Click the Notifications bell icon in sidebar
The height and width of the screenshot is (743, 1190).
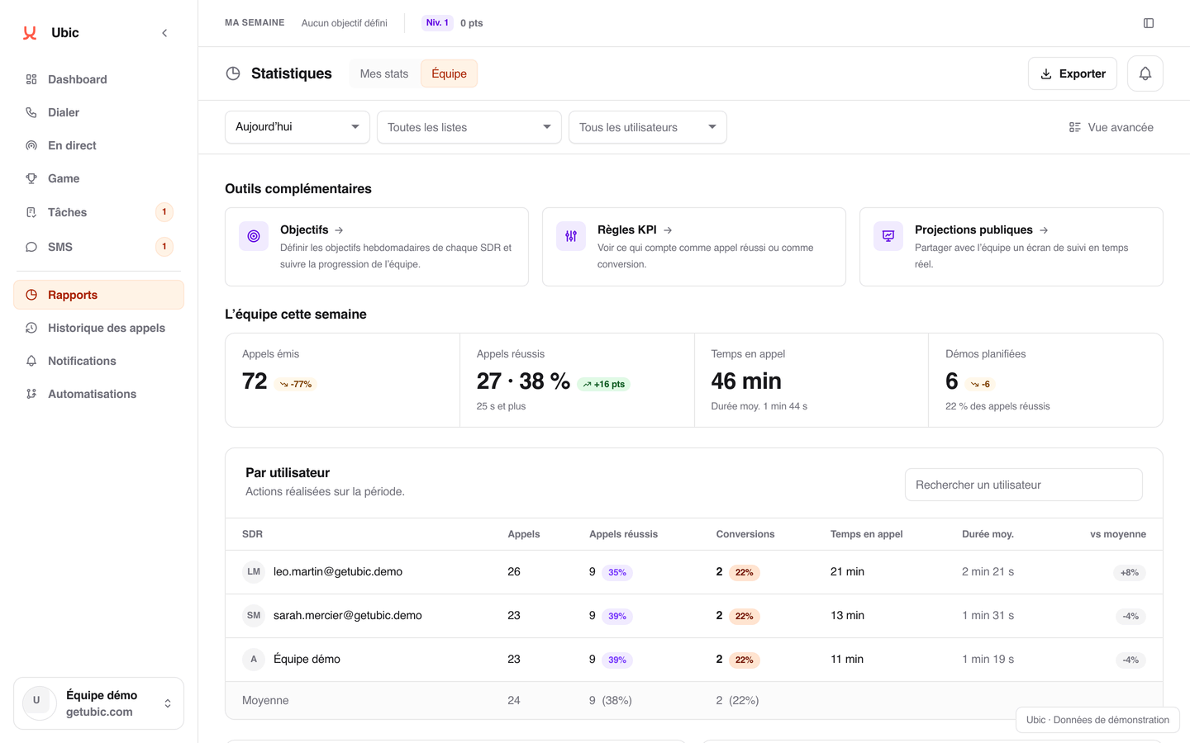pyautogui.click(x=31, y=361)
